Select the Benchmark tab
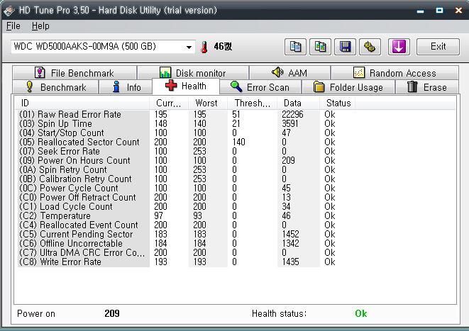 click(55, 87)
